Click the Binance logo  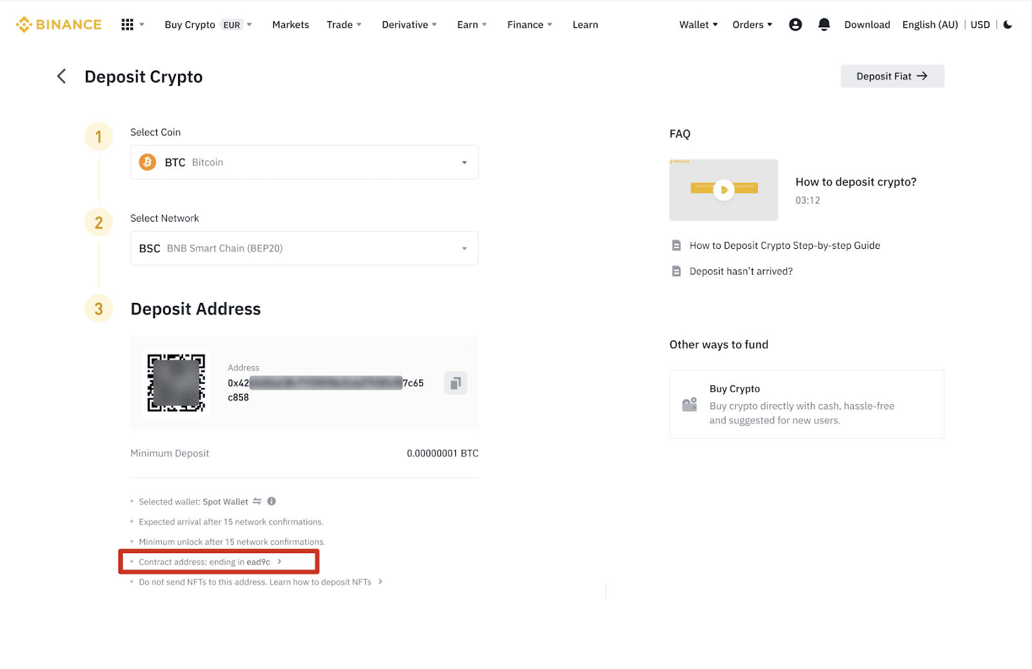coord(59,24)
